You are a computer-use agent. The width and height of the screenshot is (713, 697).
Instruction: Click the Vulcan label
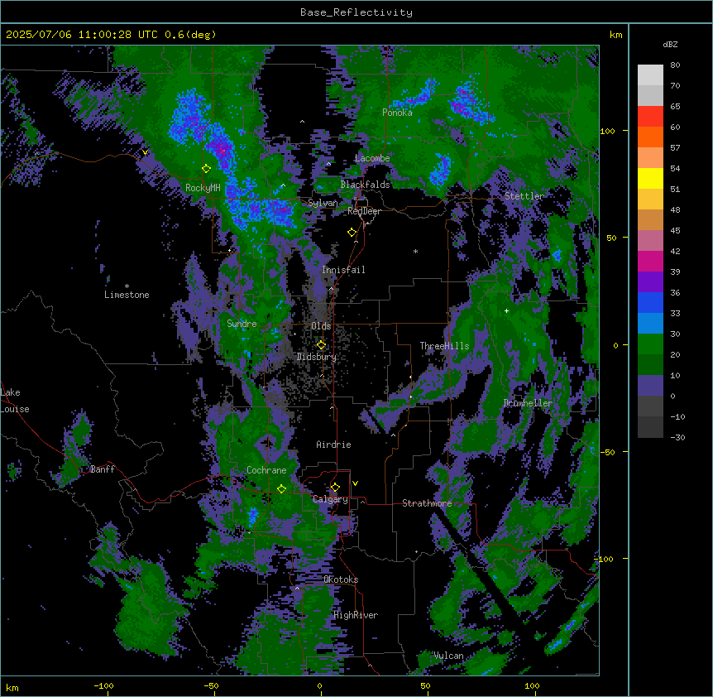point(448,656)
